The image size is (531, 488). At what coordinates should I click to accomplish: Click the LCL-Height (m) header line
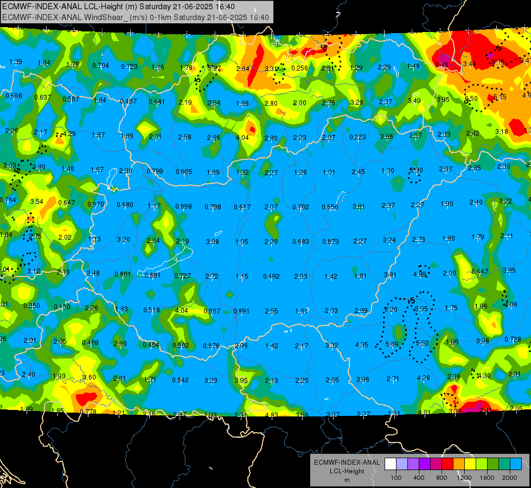pos(119,7)
